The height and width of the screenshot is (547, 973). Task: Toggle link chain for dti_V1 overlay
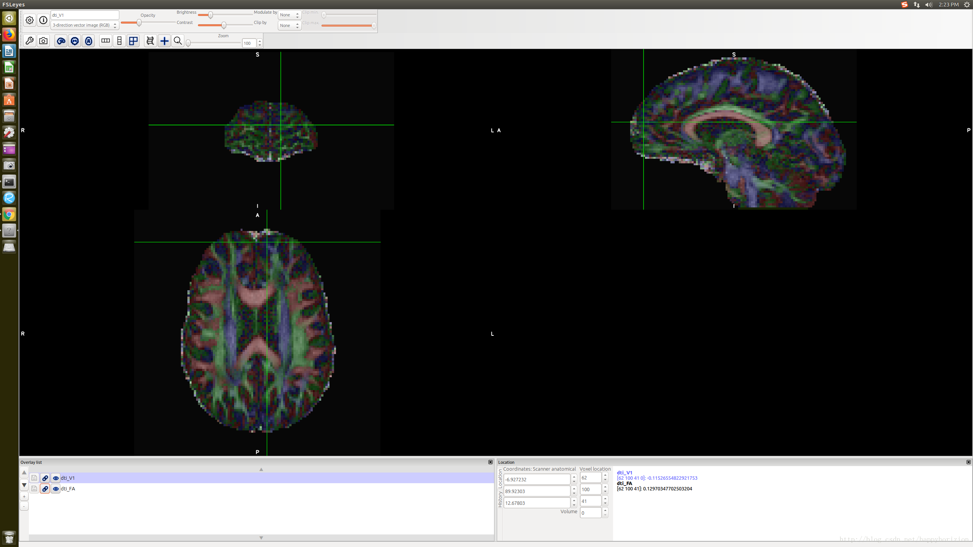pyautogui.click(x=45, y=478)
